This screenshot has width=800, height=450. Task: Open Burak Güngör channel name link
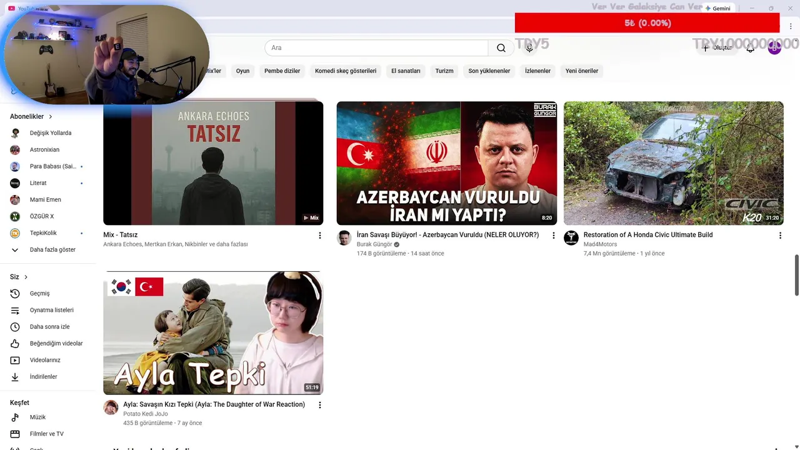coord(374,244)
